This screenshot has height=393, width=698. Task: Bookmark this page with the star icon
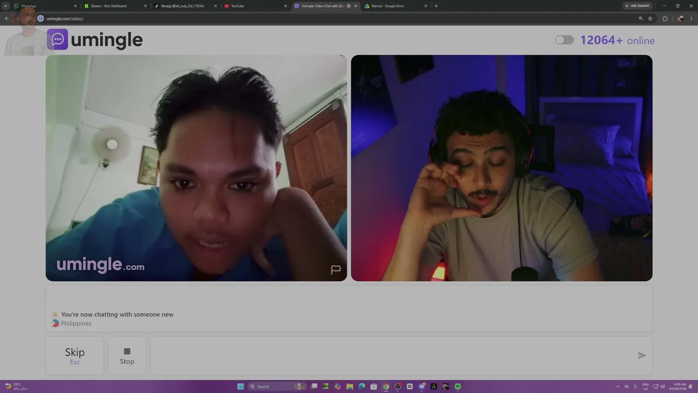650,19
